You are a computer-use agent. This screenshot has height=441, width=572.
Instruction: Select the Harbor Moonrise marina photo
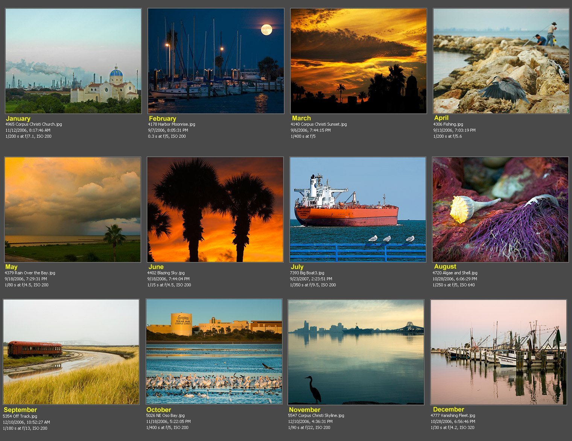pos(216,61)
